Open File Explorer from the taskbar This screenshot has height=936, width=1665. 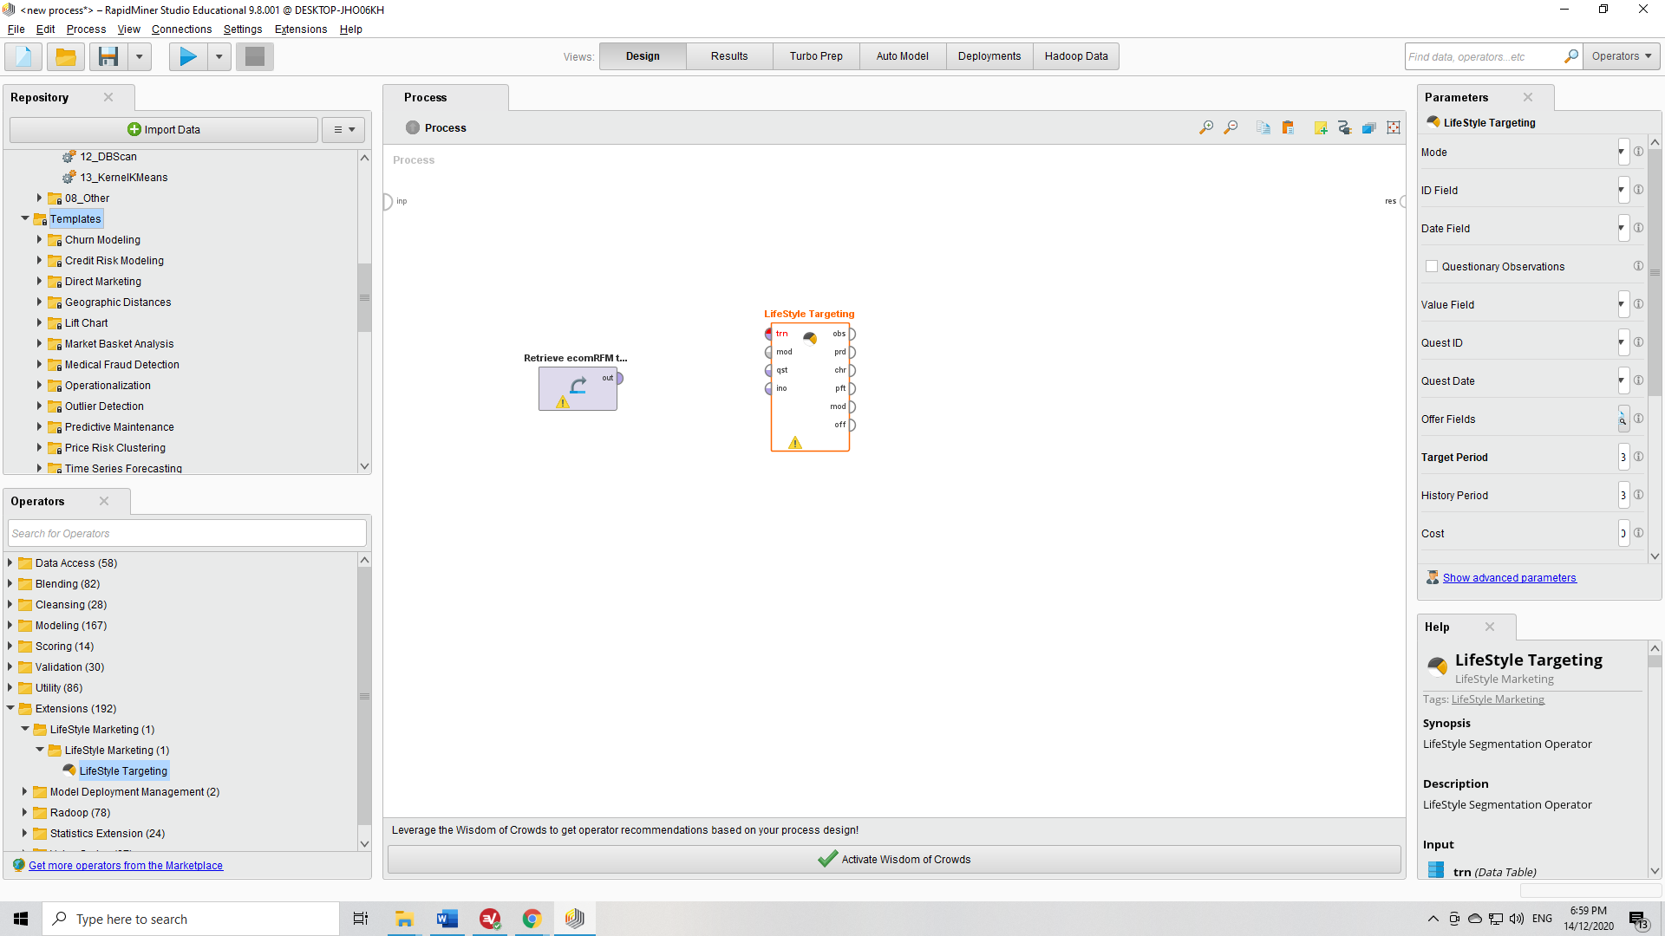click(x=404, y=919)
